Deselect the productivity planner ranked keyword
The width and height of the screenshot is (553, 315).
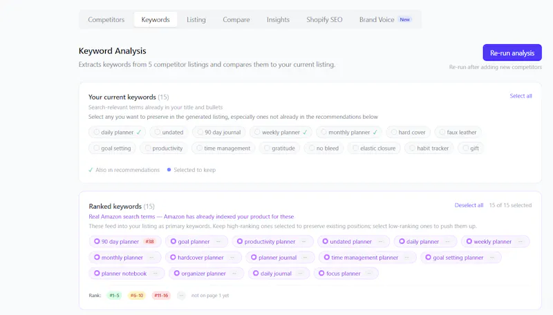[x=272, y=241]
